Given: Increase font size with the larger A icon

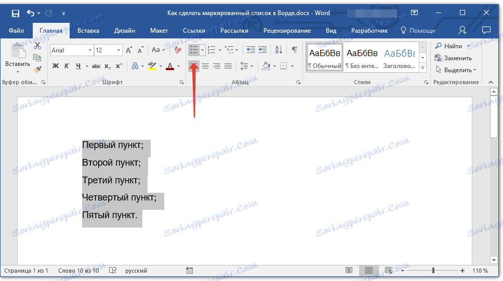Looking at the screenshot, I should click(129, 50).
